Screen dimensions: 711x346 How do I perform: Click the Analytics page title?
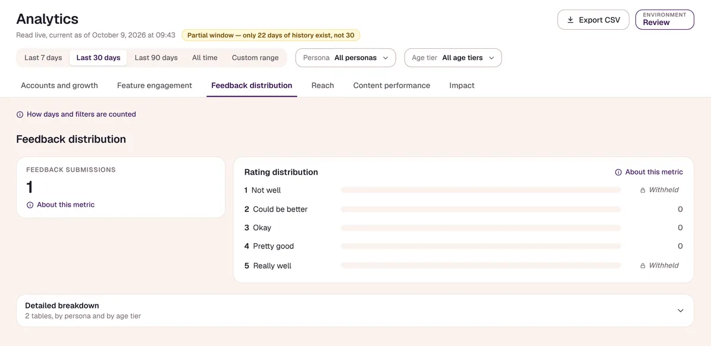[x=47, y=19]
